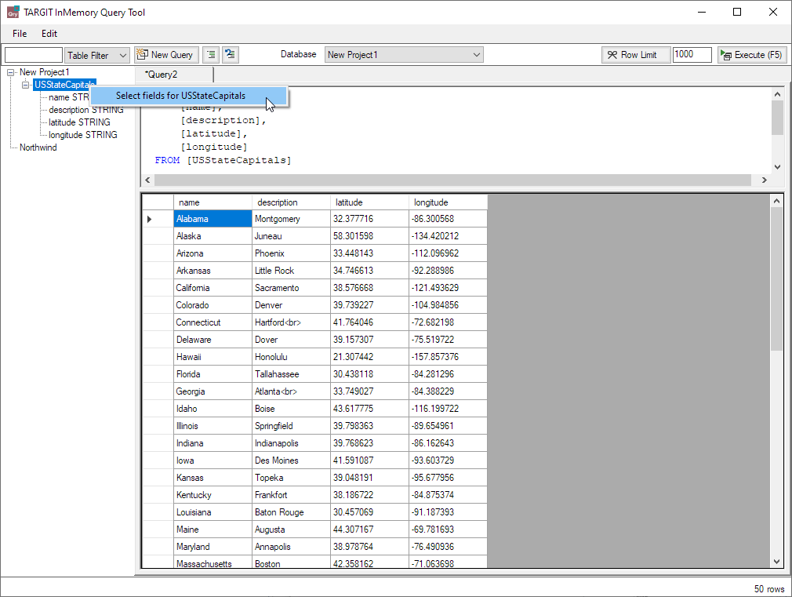Select the USStateCapitals table in tree
Viewport: 792px width, 597px height.
(x=64, y=85)
